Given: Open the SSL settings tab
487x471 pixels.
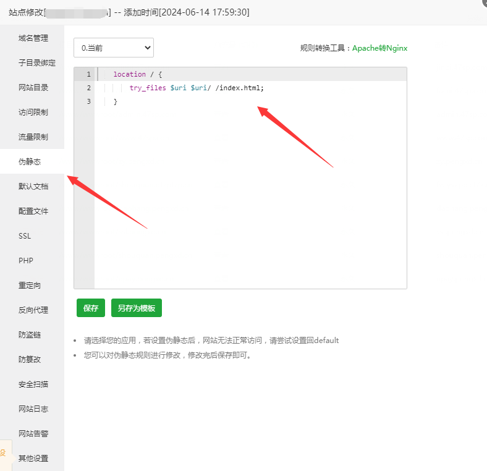Looking at the screenshot, I should (x=25, y=236).
